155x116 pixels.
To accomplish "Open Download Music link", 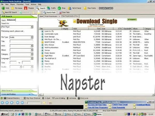I will click(x=143, y=105).
